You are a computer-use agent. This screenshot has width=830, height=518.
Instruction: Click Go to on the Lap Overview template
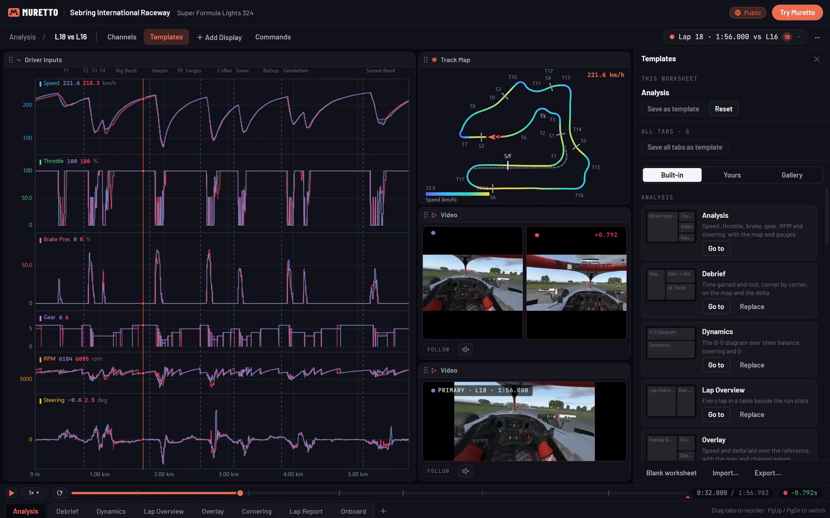click(x=716, y=414)
